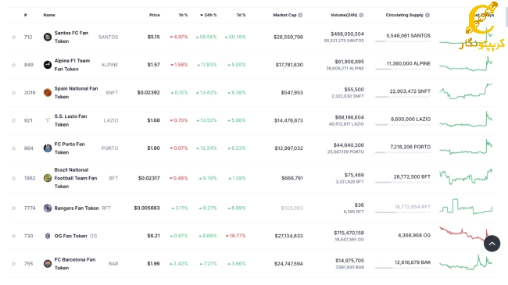Open the Rangers Fan Token link
The image size is (508, 285).
tap(77, 208)
